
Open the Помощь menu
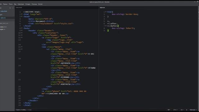coord(34,4)
